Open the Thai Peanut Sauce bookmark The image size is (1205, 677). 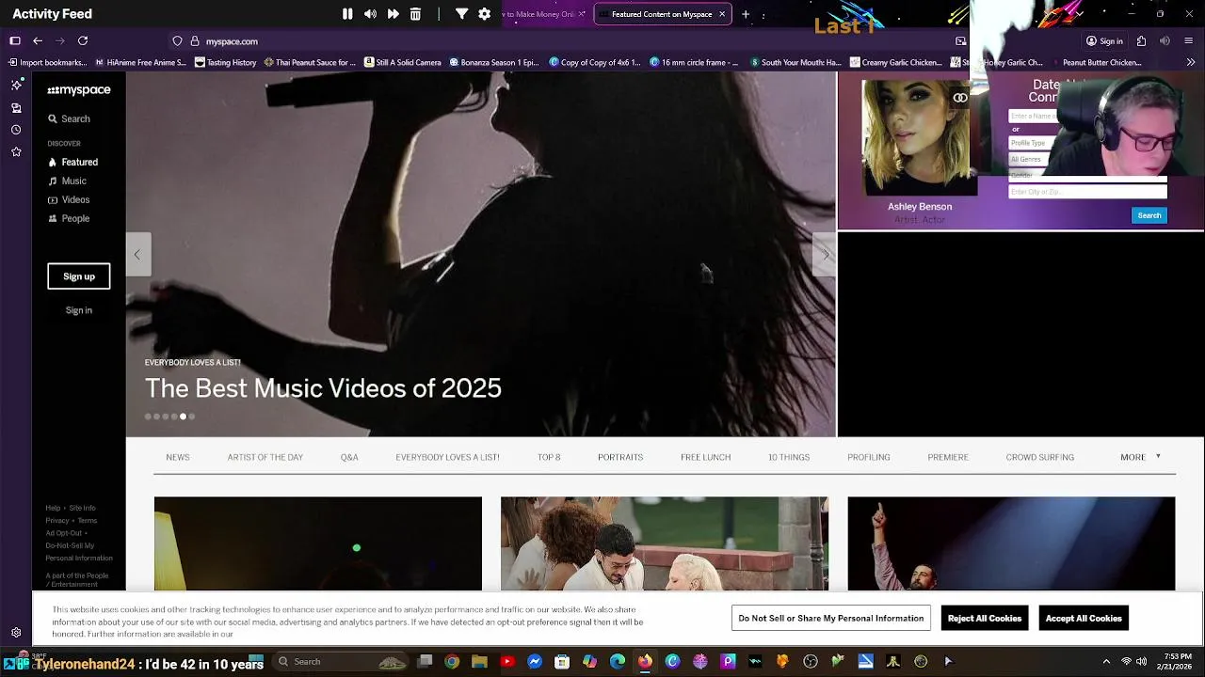point(310,62)
